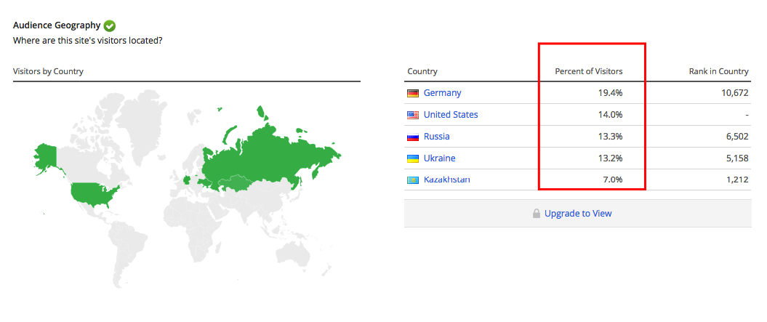Open the Russia country link
767x322 pixels.
point(436,137)
